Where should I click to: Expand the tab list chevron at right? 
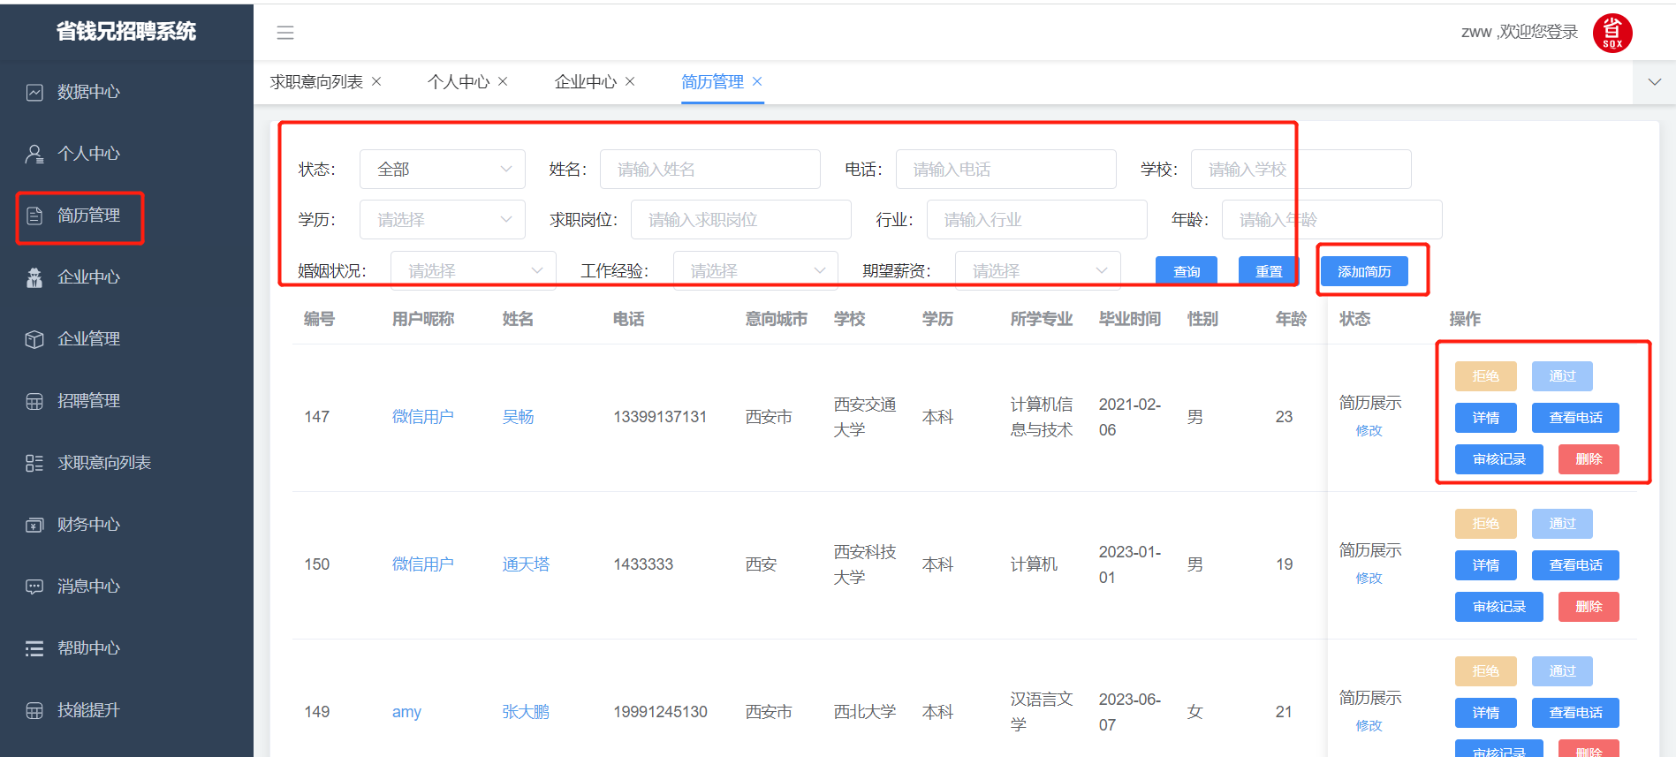pyautogui.click(x=1654, y=82)
